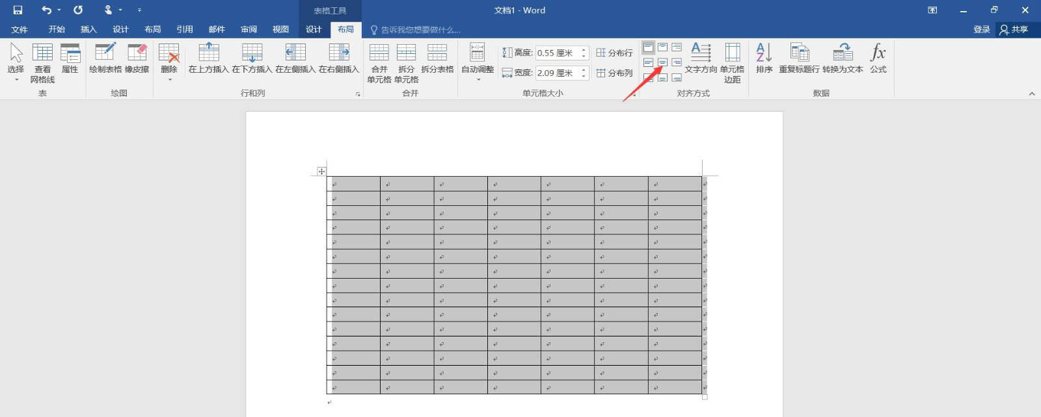Open Cell Margins (单元格边距)
Viewport: 1041px width, 417px height.
point(733,63)
